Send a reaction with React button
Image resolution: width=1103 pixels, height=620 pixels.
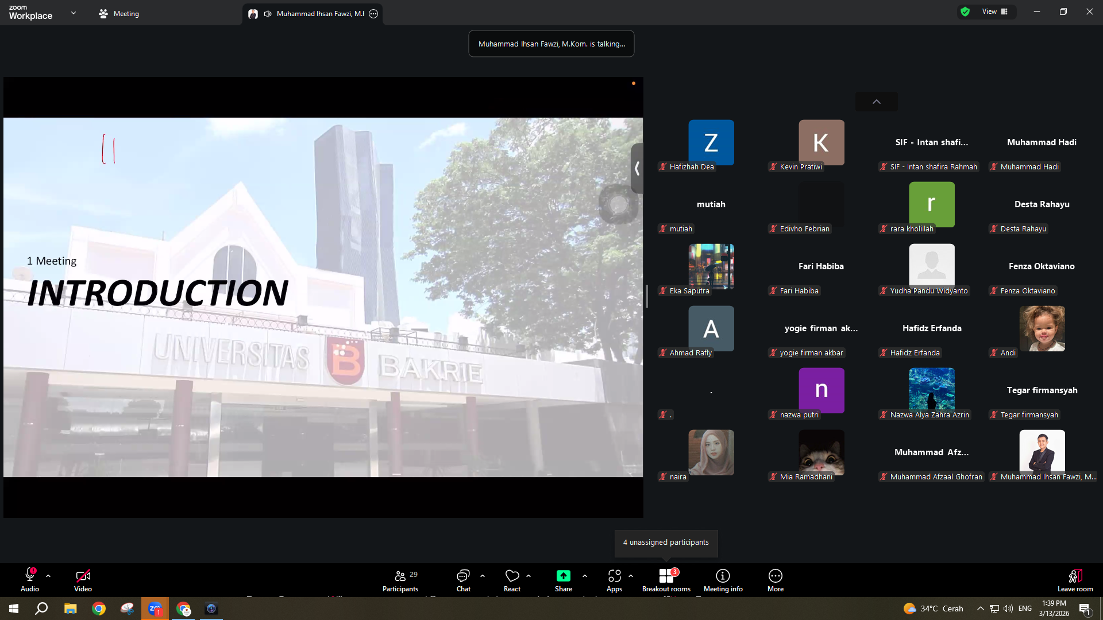(512, 580)
